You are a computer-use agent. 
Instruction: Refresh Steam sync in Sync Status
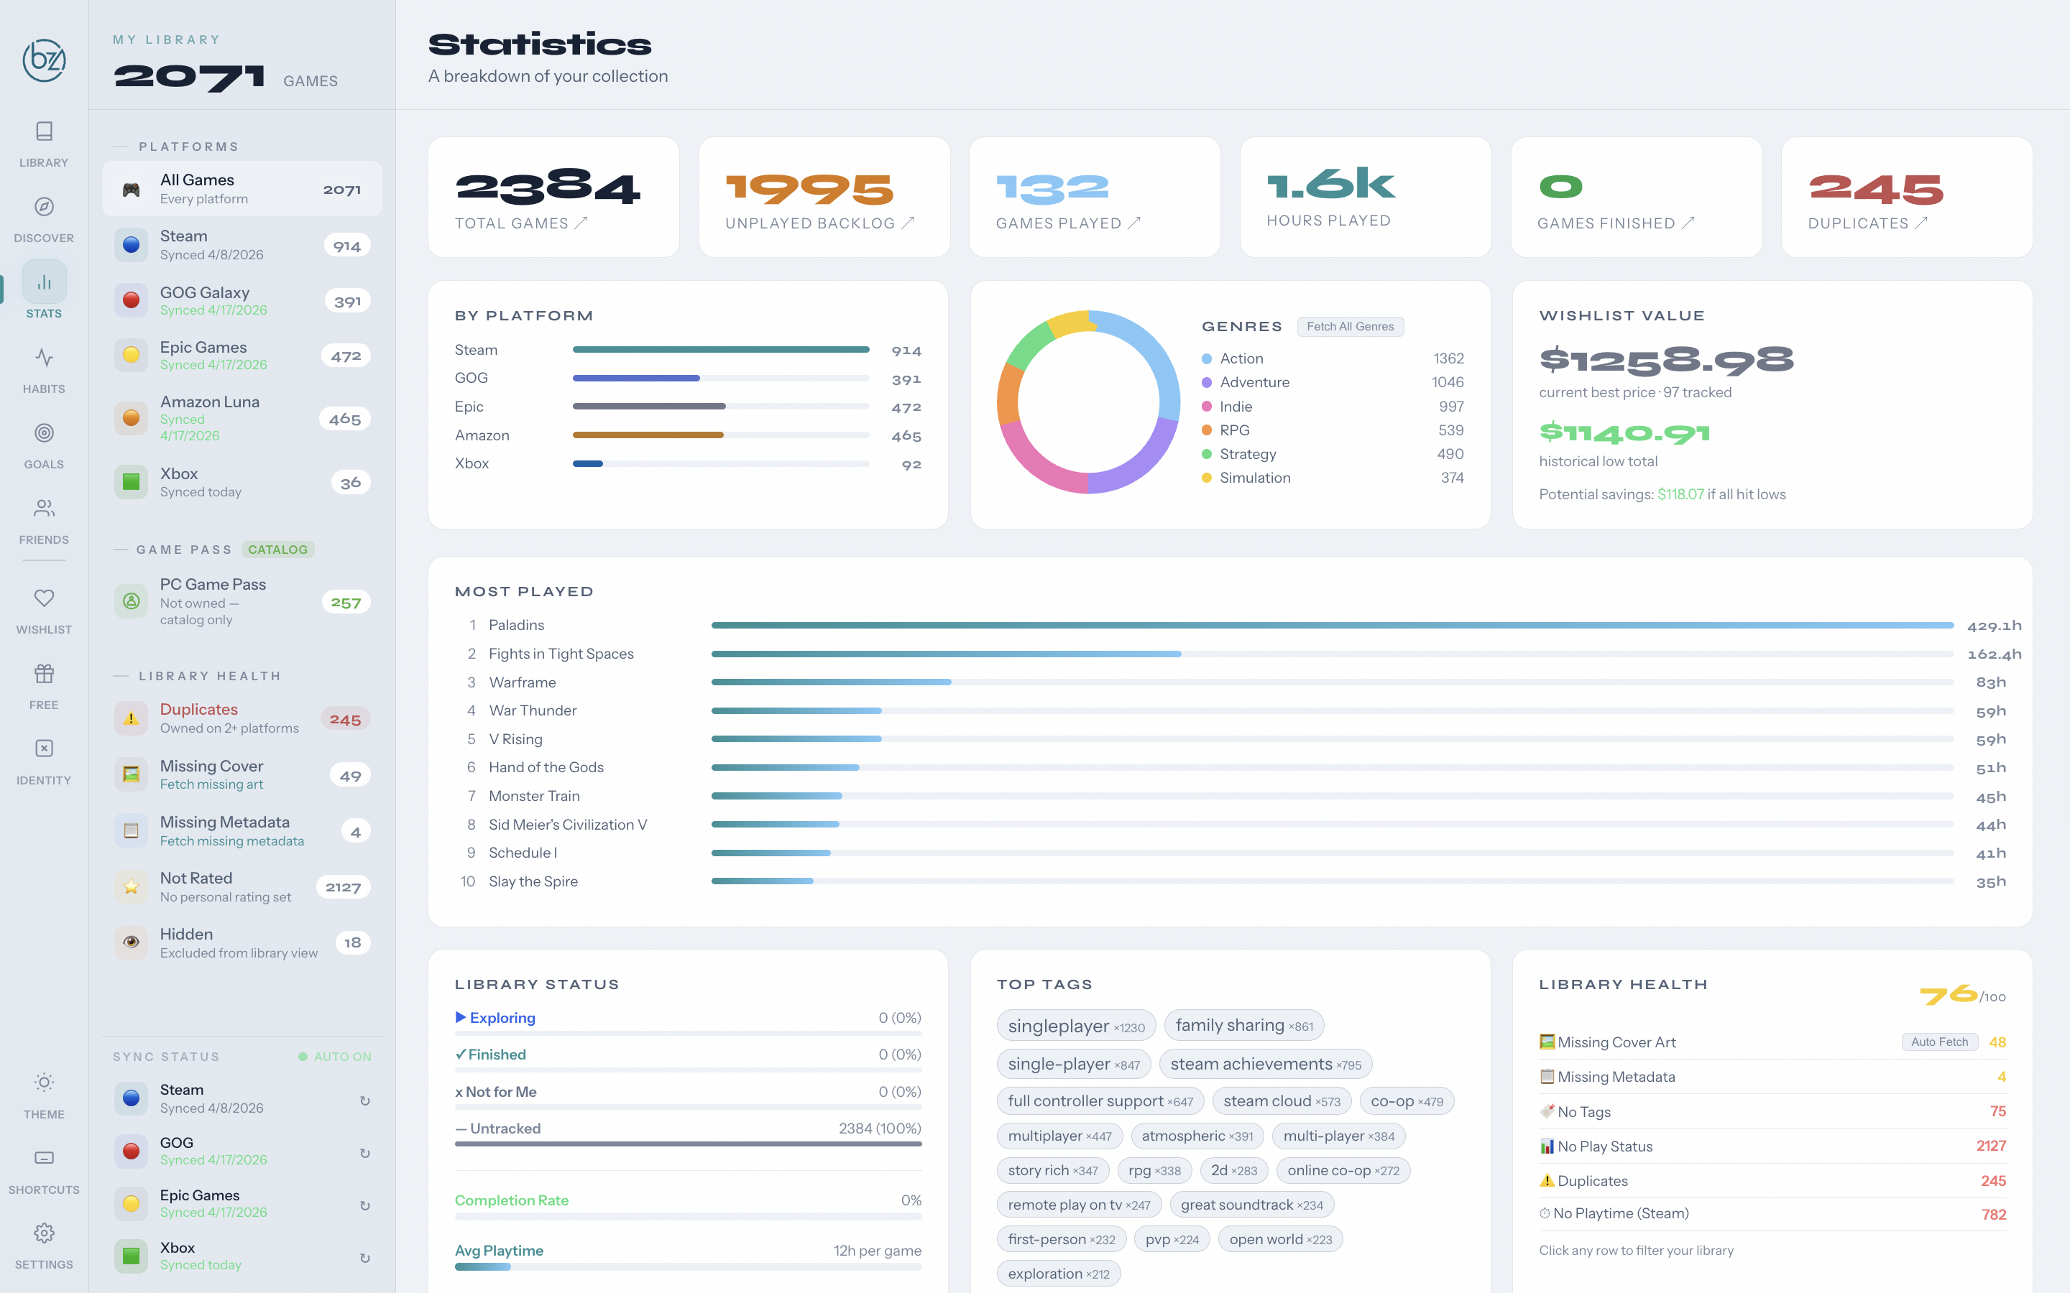(365, 1100)
